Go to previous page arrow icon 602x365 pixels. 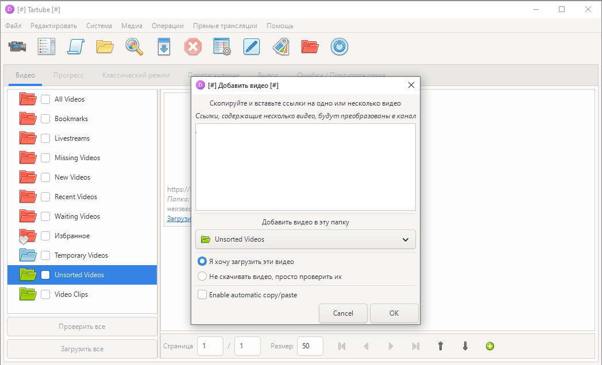(x=366, y=346)
